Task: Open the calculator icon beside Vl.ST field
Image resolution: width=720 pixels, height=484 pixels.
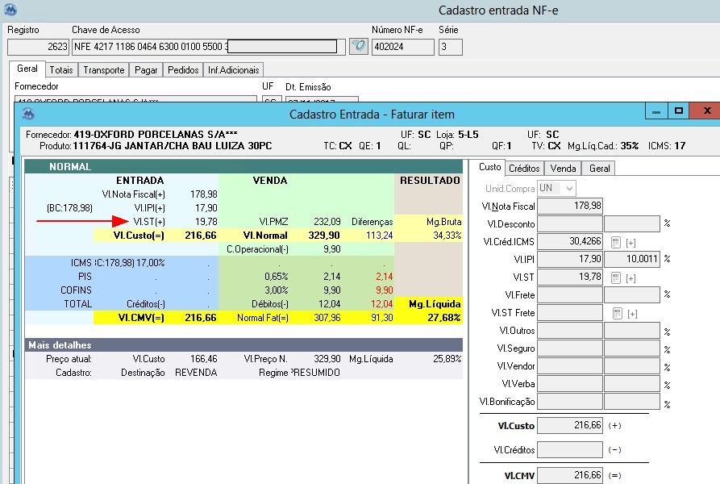Action: coord(616,277)
